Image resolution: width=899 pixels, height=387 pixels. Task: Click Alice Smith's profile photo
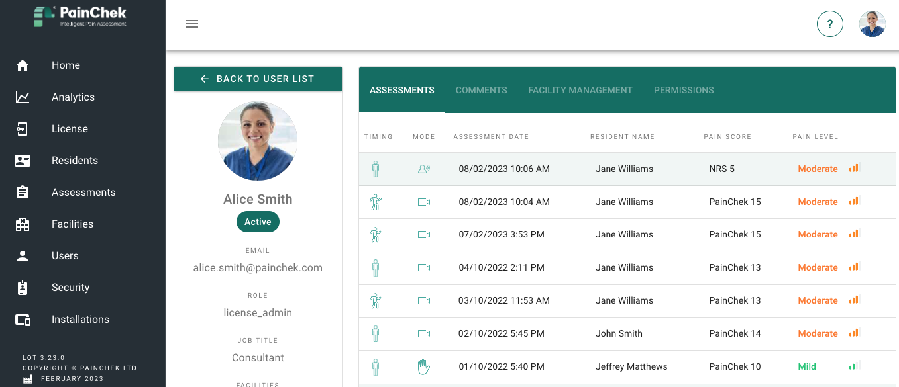point(258,141)
